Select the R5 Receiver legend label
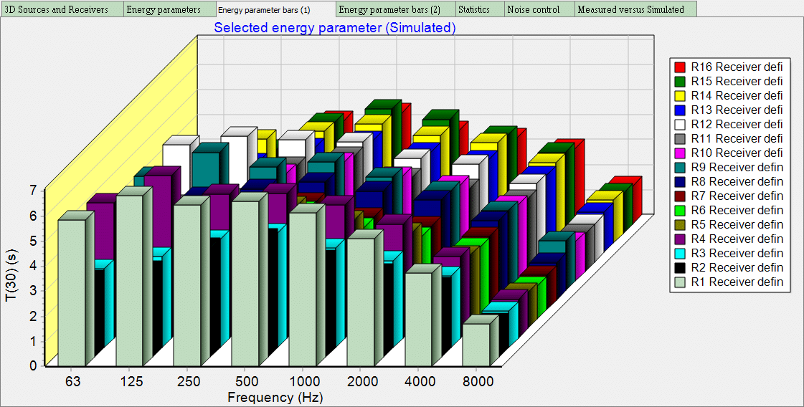The image size is (804, 407). click(737, 224)
